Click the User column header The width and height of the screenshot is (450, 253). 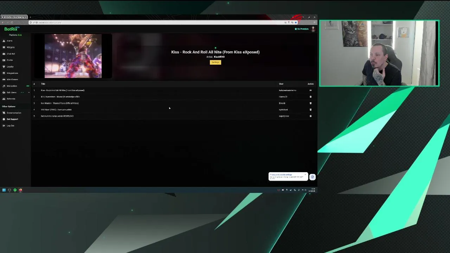coord(281,84)
